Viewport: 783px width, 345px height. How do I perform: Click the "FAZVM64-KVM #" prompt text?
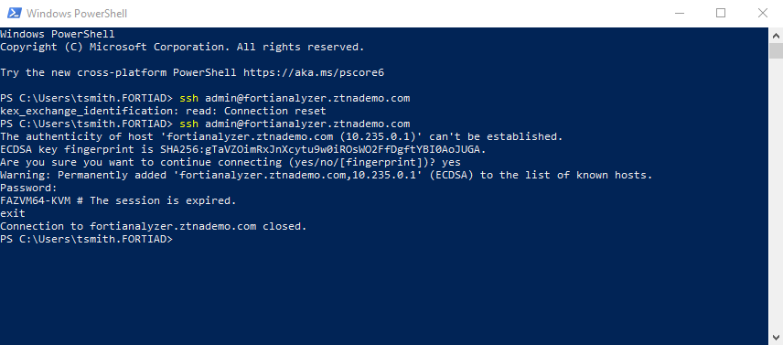click(x=42, y=200)
